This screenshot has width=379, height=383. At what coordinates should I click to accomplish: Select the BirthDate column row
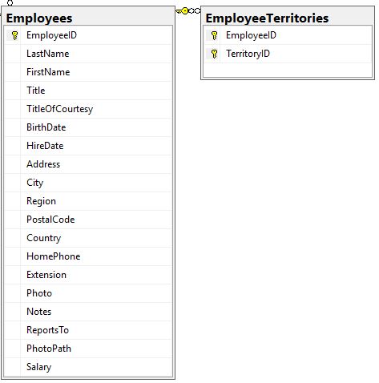point(88,127)
